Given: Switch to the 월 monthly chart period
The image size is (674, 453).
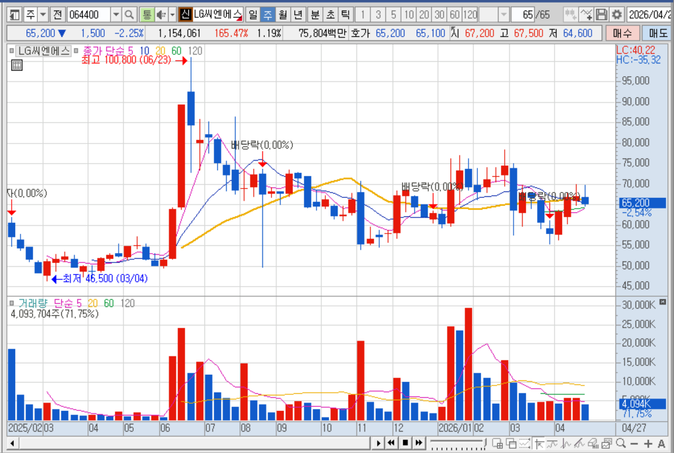Looking at the screenshot, I should [282, 15].
